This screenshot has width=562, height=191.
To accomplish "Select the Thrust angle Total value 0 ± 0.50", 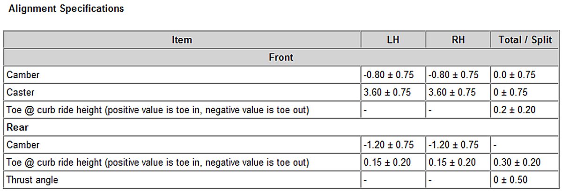I will pyautogui.click(x=510, y=180).
